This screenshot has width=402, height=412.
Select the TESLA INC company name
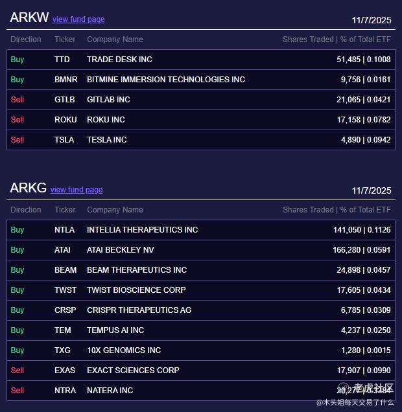pyautogui.click(x=107, y=140)
